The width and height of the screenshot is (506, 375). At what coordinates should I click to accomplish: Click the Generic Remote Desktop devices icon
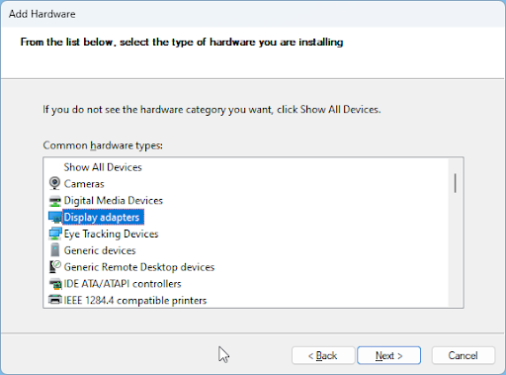pos(54,267)
